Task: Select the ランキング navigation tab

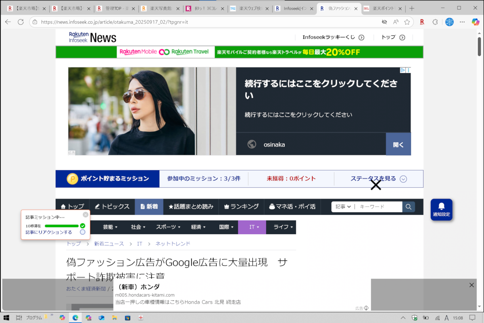Action: point(241,207)
